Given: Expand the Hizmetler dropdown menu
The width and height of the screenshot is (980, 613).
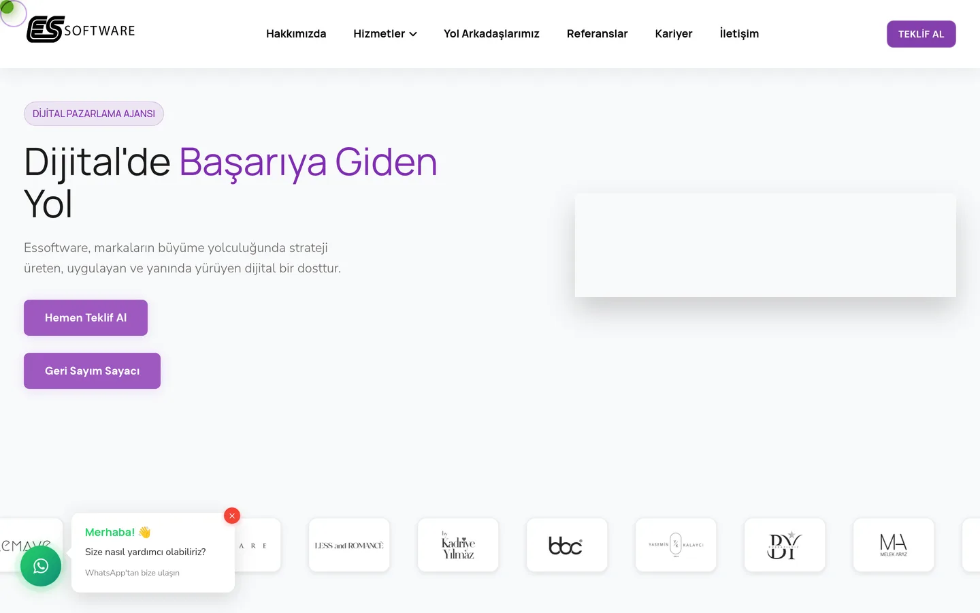Looking at the screenshot, I should pyautogui.click(x=385, y=33).
